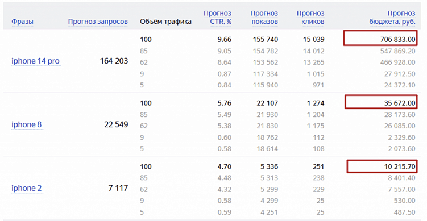Click the budget value 547 869.20
Image resolution: width=427 pixels, height=221 pixels.
pyautogui.click(x=398, y=51)
